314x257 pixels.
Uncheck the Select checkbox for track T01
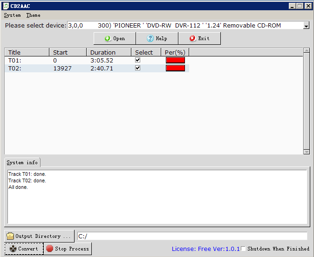[137, 60]
